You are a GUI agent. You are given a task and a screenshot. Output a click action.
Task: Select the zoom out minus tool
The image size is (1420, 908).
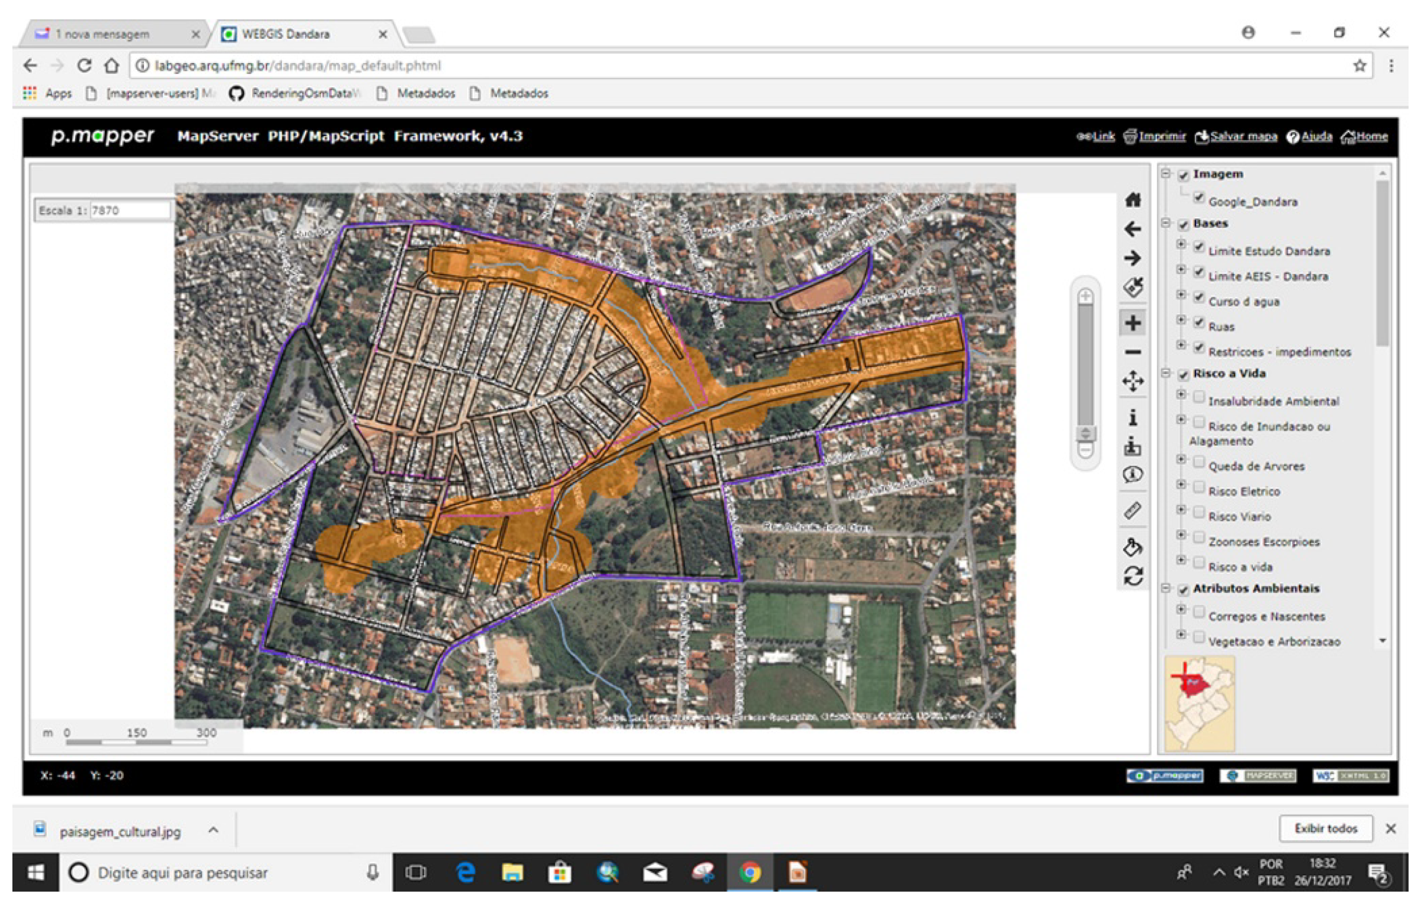pos(1132,352)
